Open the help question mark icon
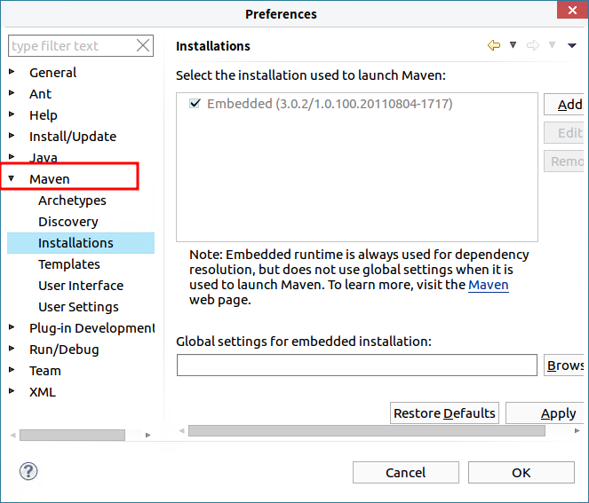 (28, 471)
